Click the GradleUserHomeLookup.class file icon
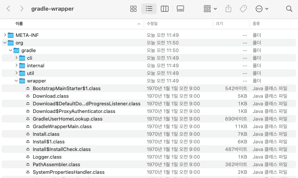298x178 pixels. coord(28,119)
